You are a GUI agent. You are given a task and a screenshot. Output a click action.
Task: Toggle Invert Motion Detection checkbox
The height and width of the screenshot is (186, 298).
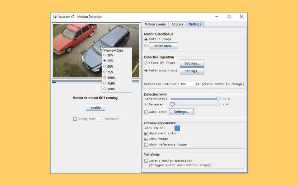[146, 161]
